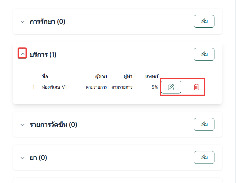The width and height of the screenshot is (236, 183).
Task: Click เพิ่ม button in ยา section
Action: (x=204, y=158)
